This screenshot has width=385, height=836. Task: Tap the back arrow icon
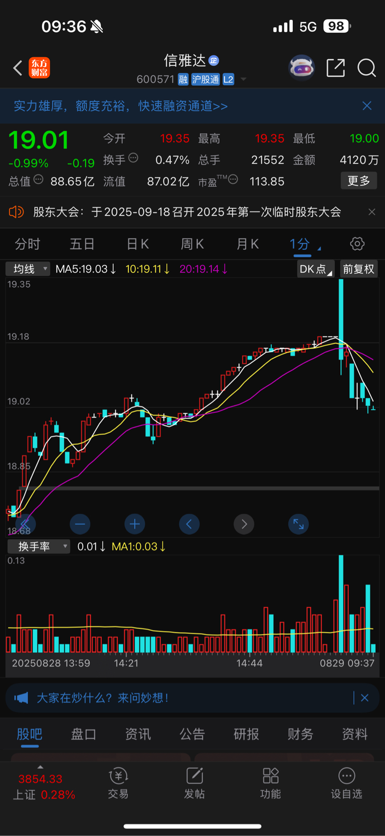(18, 68)
